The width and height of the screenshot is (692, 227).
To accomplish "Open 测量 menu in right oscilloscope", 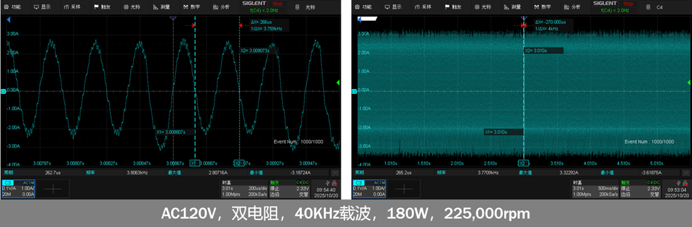I will click(x=513, y=7).
